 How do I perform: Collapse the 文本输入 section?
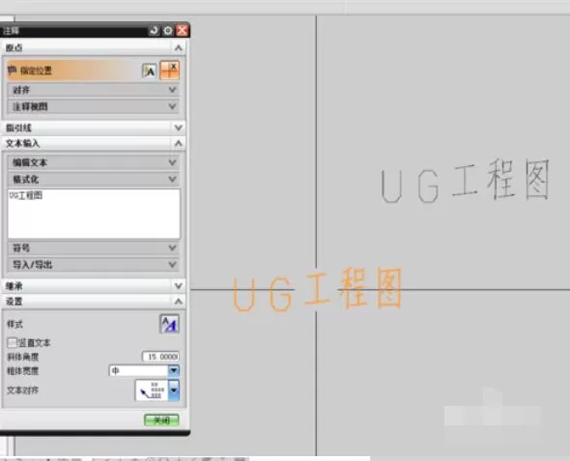pyautogui.click(x=94, y=143)
